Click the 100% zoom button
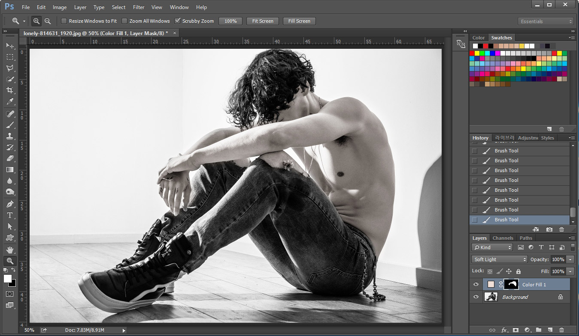 [x=230, y=21]
